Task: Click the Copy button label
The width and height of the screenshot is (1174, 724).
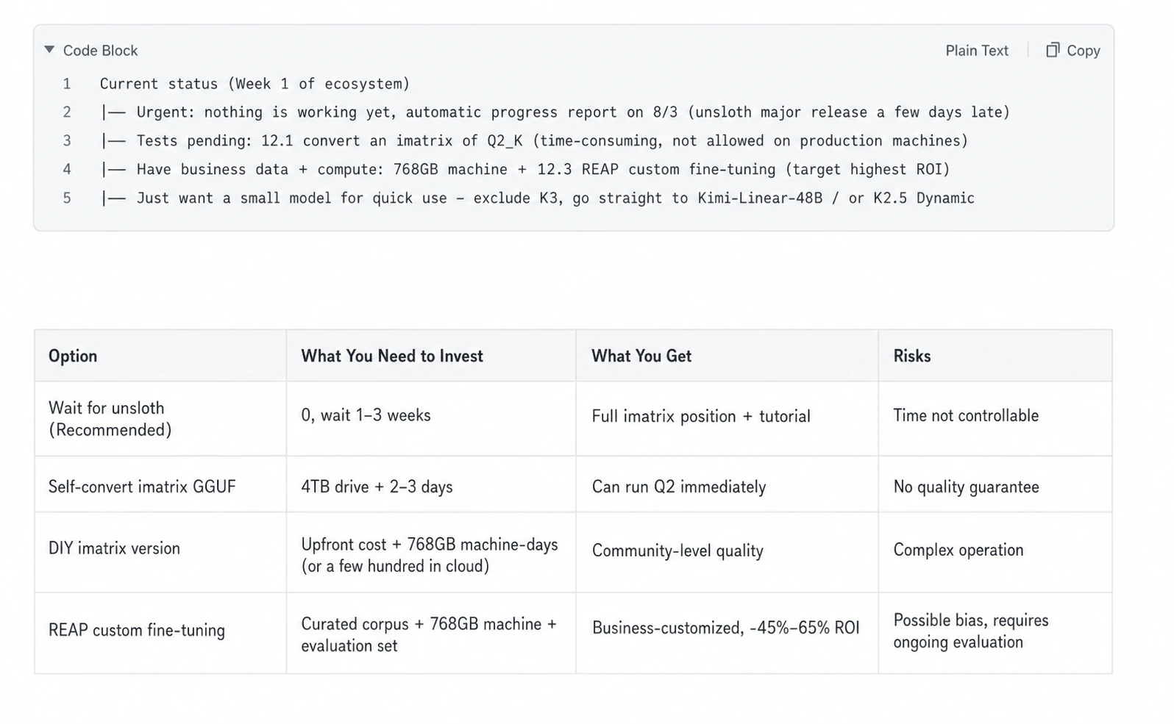Action: click(1083, 51)
